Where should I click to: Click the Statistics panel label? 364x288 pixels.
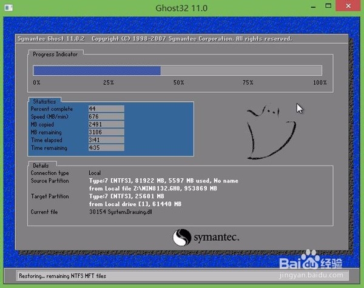[x=44, y=101]
